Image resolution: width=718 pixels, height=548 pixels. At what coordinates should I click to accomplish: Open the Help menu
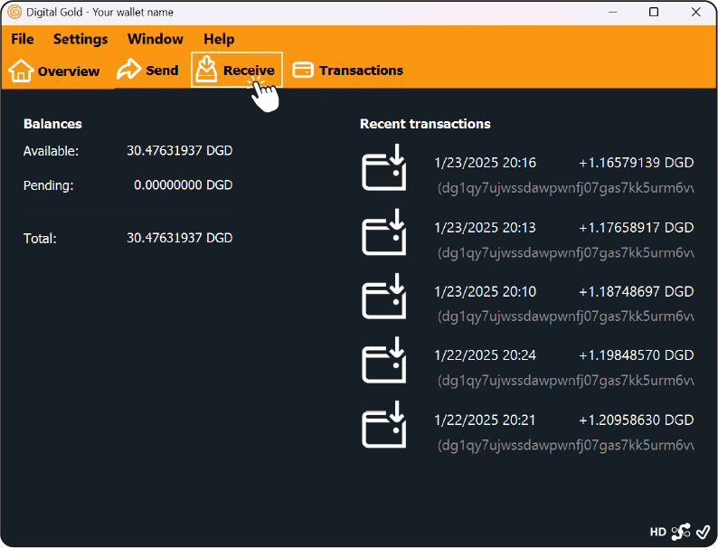click(219, 39)
